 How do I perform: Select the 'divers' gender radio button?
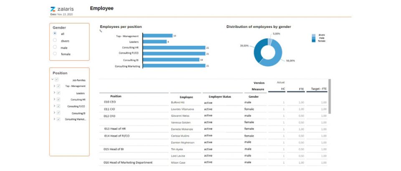(x=55, y=40)
